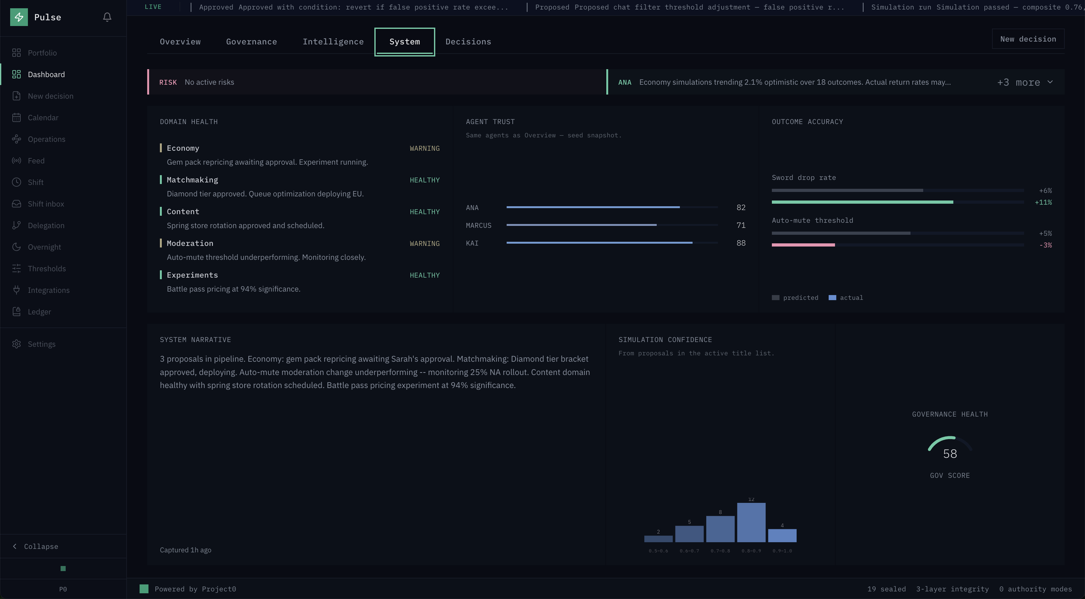Click the Delegation branch icon
Viewport: 1085px width, 599px height.
[x=17, y=225]
